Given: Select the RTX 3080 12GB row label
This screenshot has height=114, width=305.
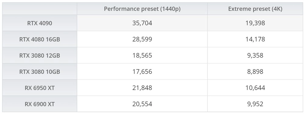Looking at the screenshot, I should 40,55.
